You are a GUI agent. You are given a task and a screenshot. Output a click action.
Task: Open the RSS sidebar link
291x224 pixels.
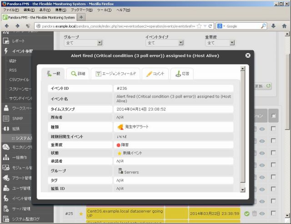click(13, 70)
